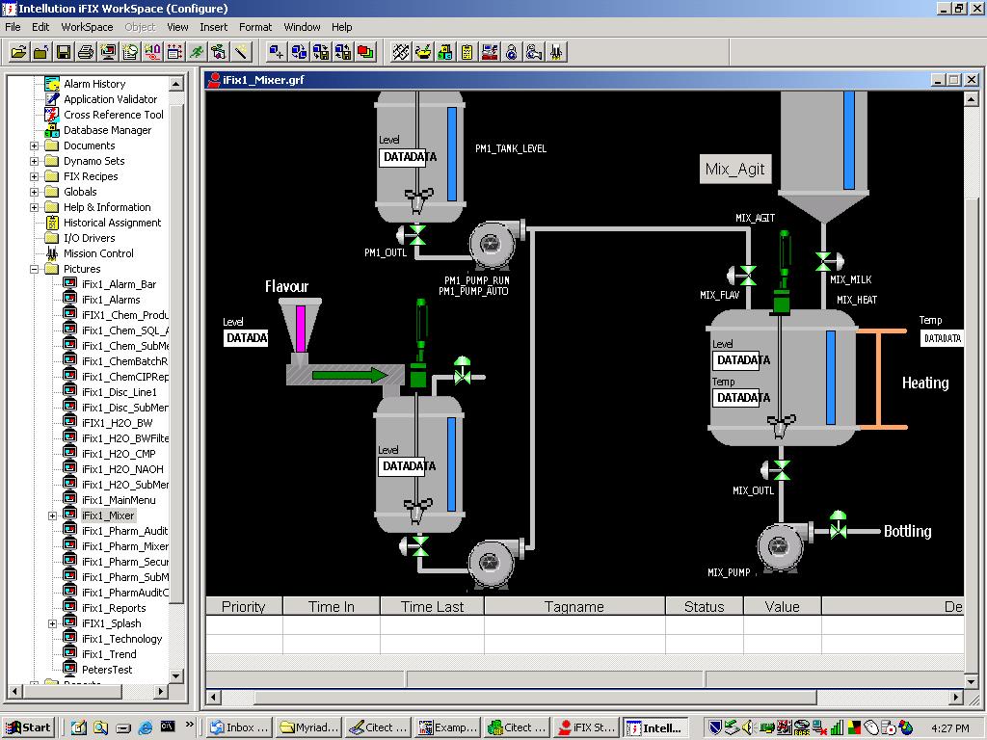Click the floppy disk Save toolbar icon
Image resolution: width=987 pixels, height=740 pixels.
point(63,52)
